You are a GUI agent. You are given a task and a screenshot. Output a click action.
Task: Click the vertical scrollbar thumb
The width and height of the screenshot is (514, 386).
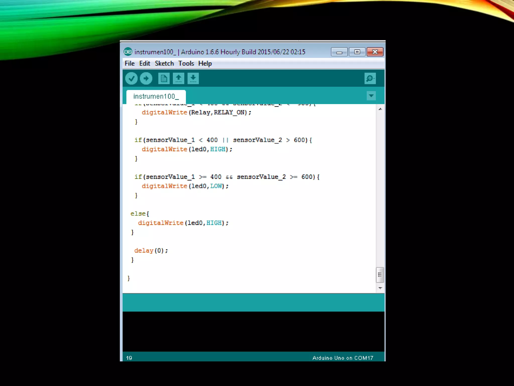click(x=380, y=275)
